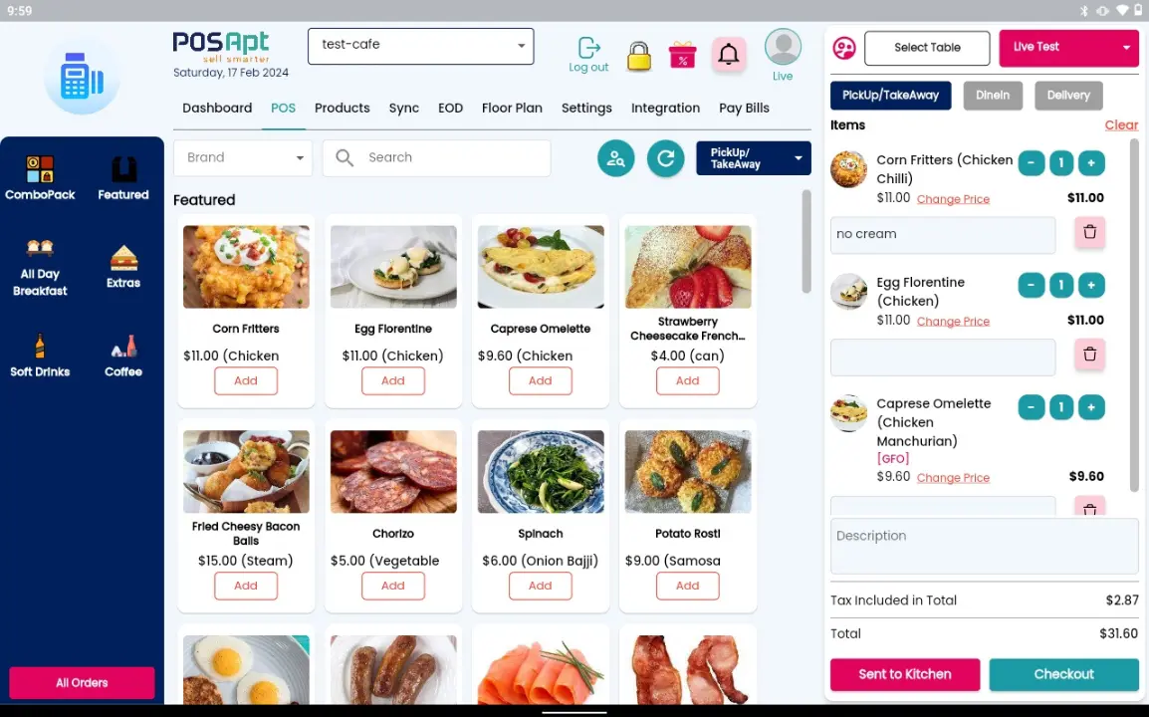Open the Products tab
This screenshot has height=717, width=1149.
[x=343, y=108]
